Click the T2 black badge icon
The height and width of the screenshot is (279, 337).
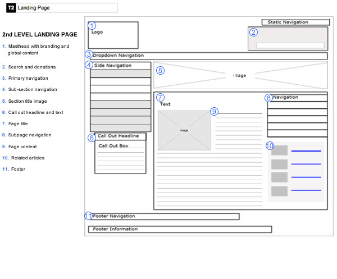click(x=11, y=8)
